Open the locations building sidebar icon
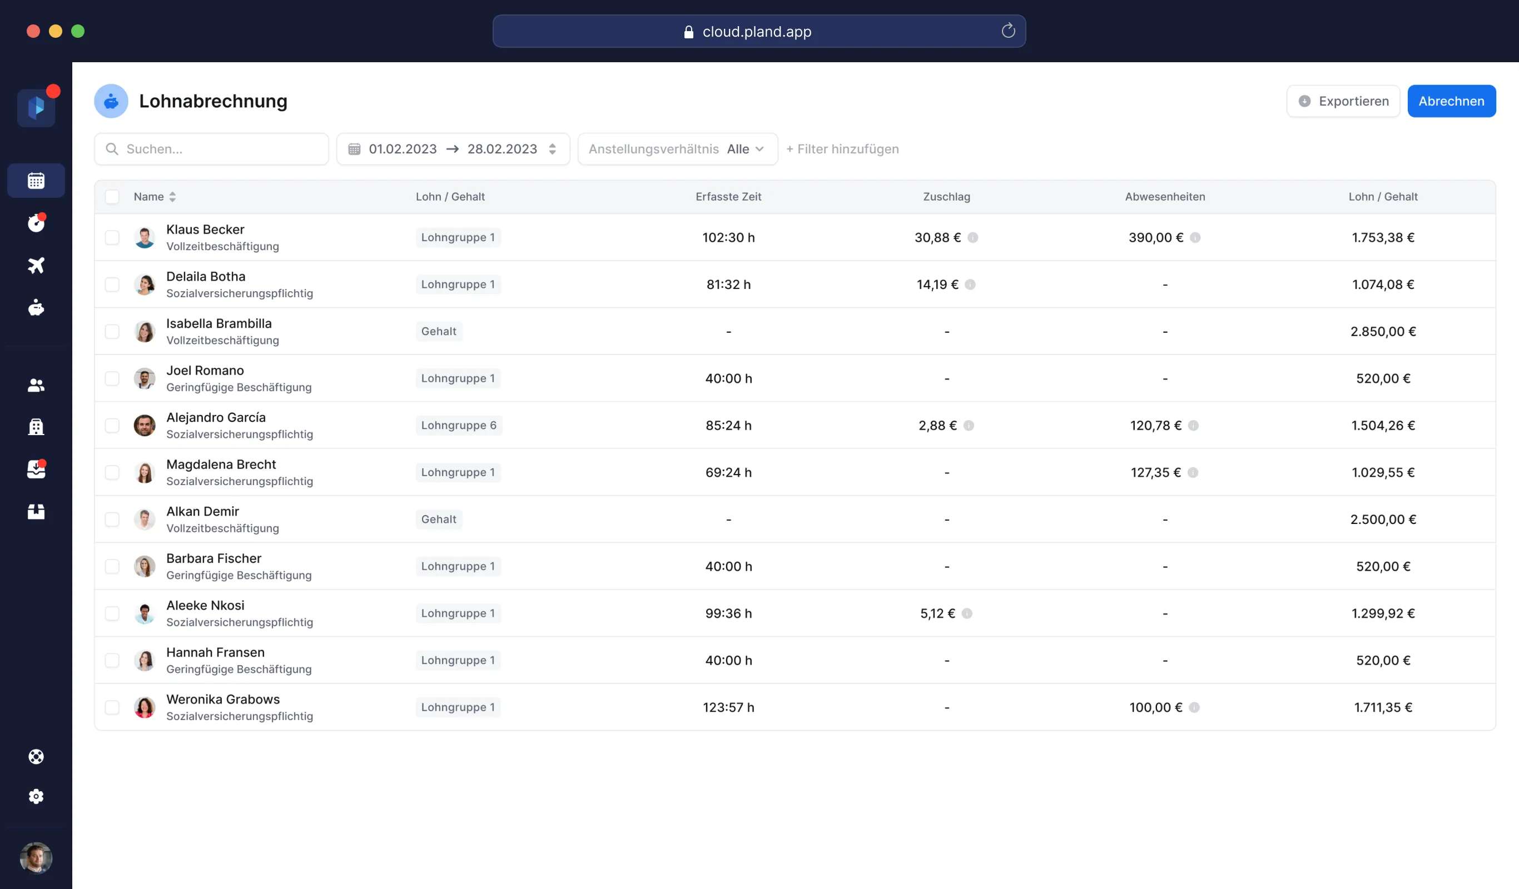The width and height of the screenshot is (1519, 889). (36, 427)
